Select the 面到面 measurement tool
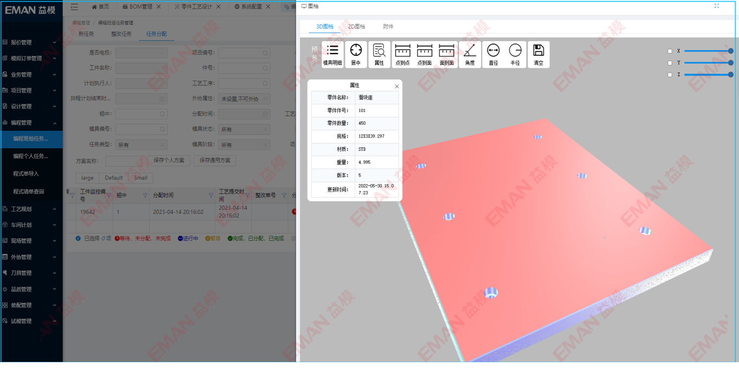Image resolution: width=739 pixels, height=386 pixels. coord(447,55)
